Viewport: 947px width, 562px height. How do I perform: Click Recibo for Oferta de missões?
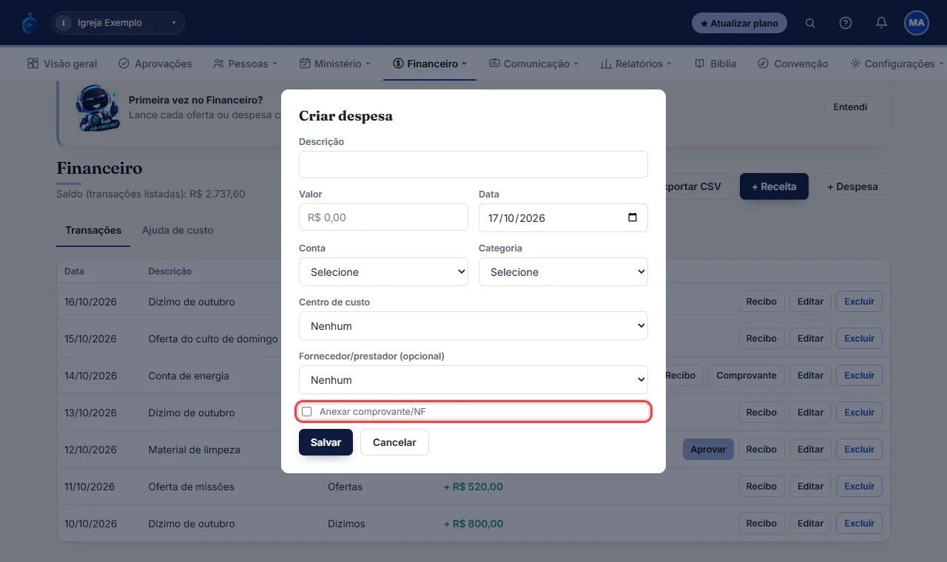pyautogui.click(x=761, y=486)
